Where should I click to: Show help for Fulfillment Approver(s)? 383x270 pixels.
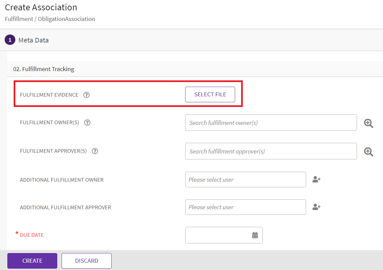click(95, 151)
